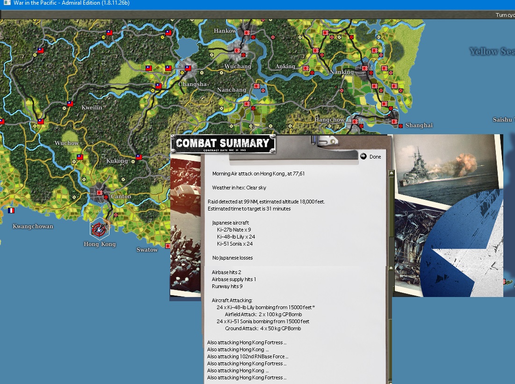Click the game window title bar text
Viewport: 515px width, 384px height.
(x=71, y=3)
